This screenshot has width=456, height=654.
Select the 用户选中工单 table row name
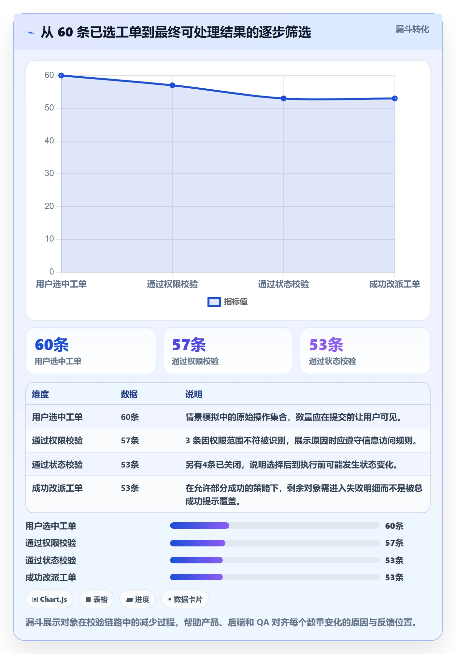point(57,417)
